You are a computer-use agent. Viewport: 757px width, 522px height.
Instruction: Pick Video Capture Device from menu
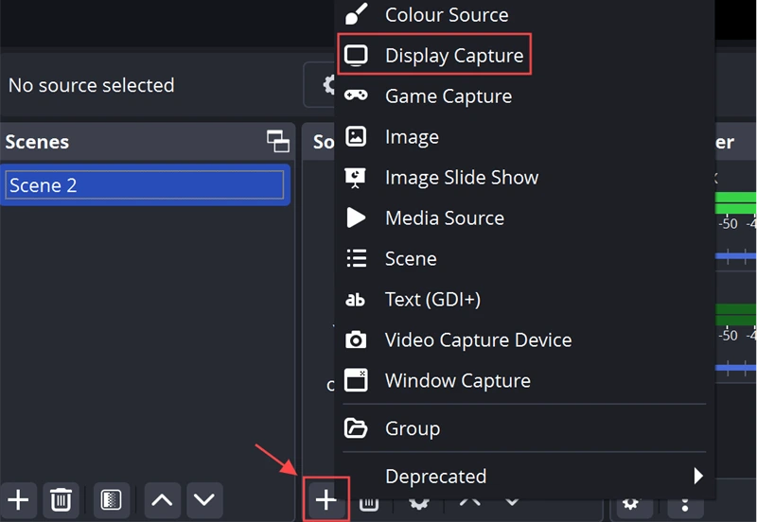[x=478, y=340]
